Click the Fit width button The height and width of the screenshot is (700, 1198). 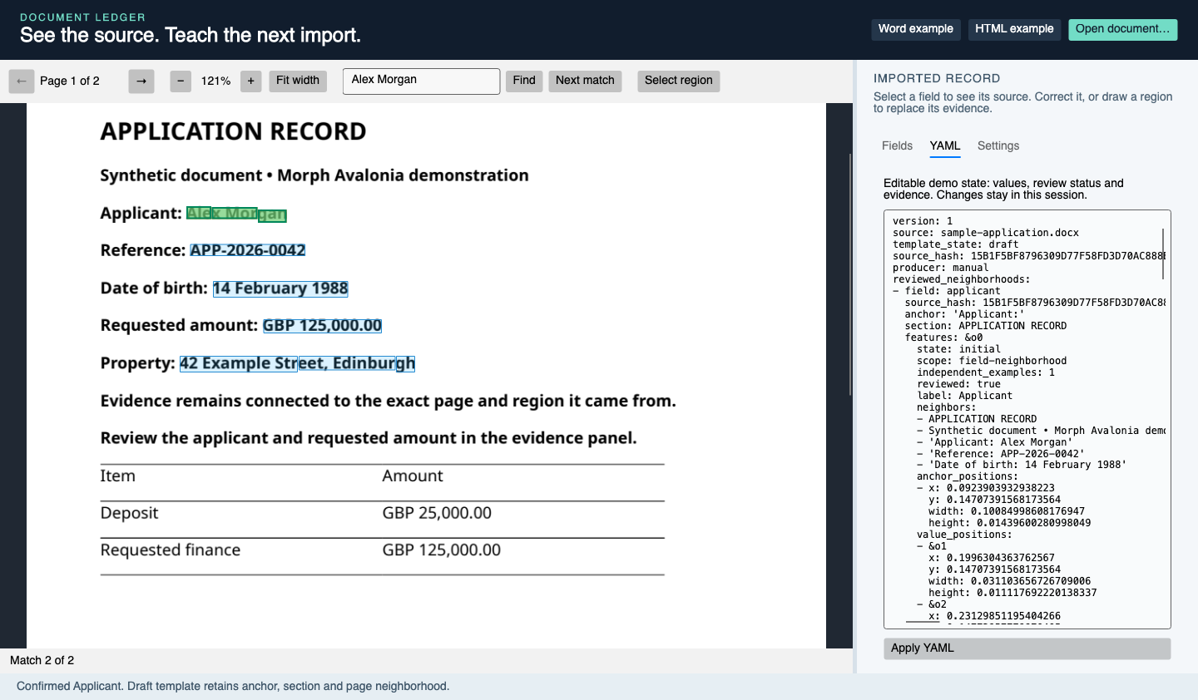point(298,81)
